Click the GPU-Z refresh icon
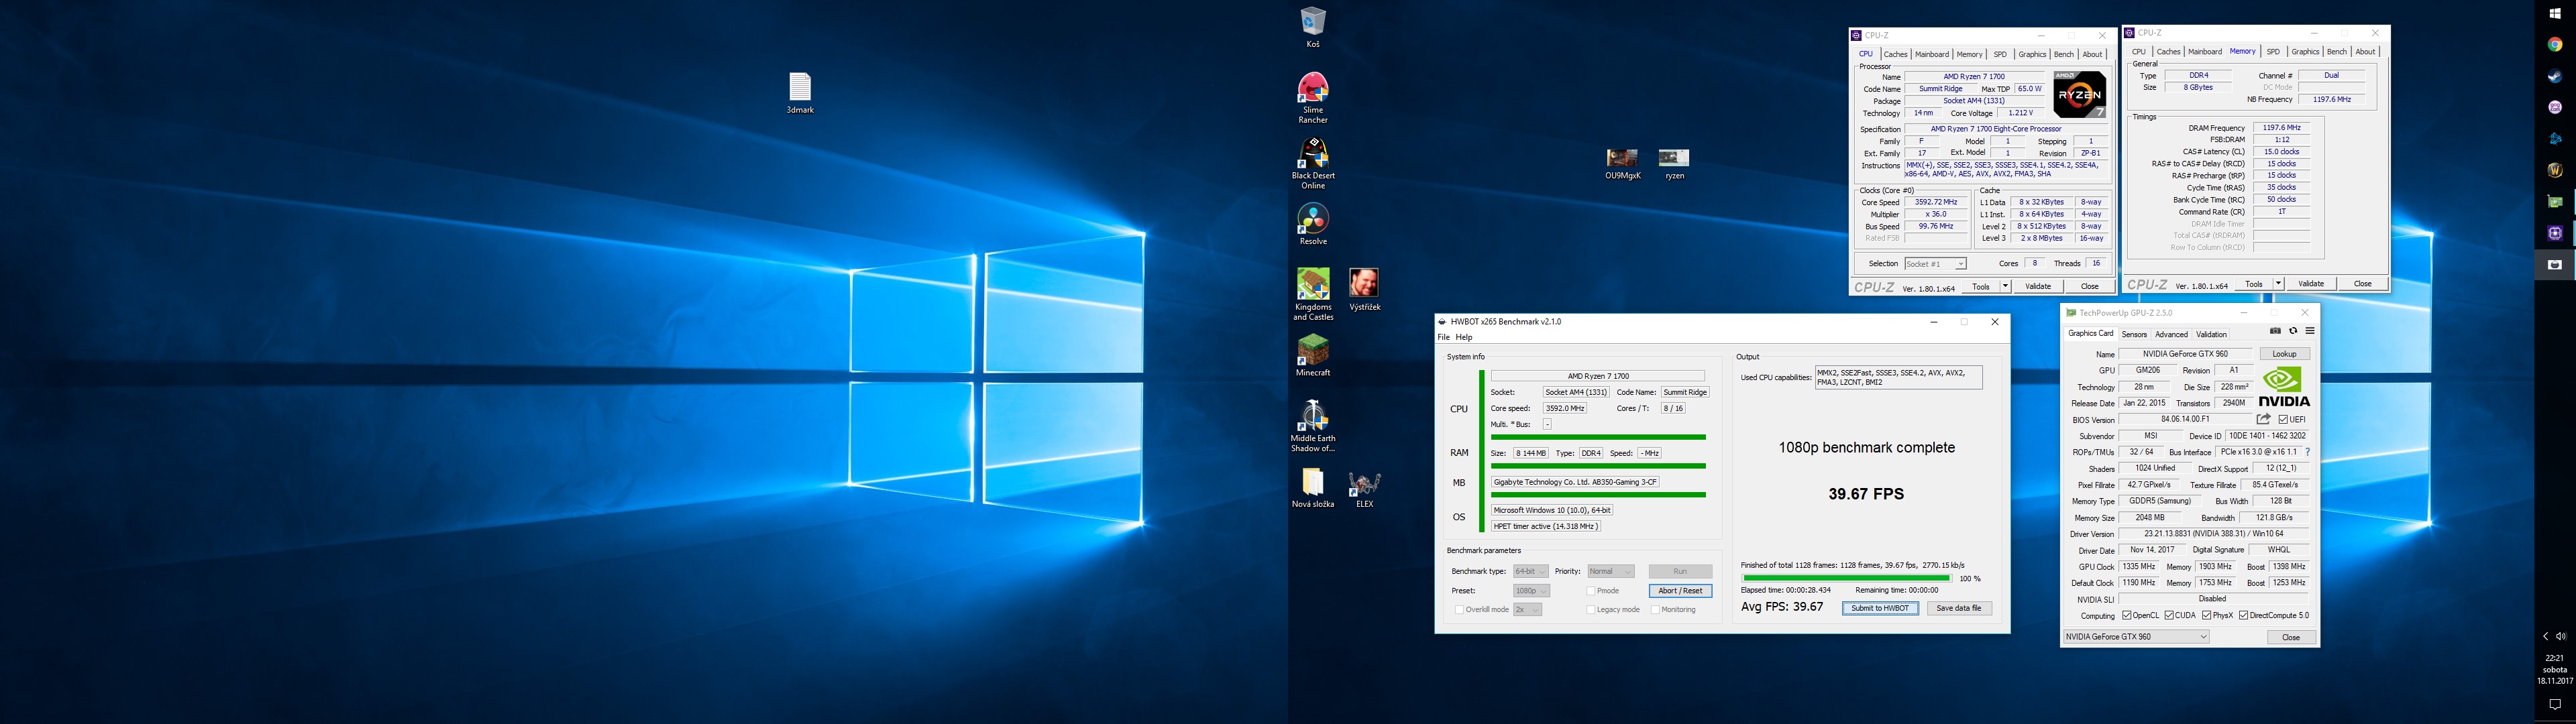The image size is (2576, 724). click(2293, 331)
